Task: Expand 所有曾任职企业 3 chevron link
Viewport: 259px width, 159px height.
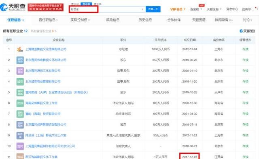Action: [x=44, y=31]
